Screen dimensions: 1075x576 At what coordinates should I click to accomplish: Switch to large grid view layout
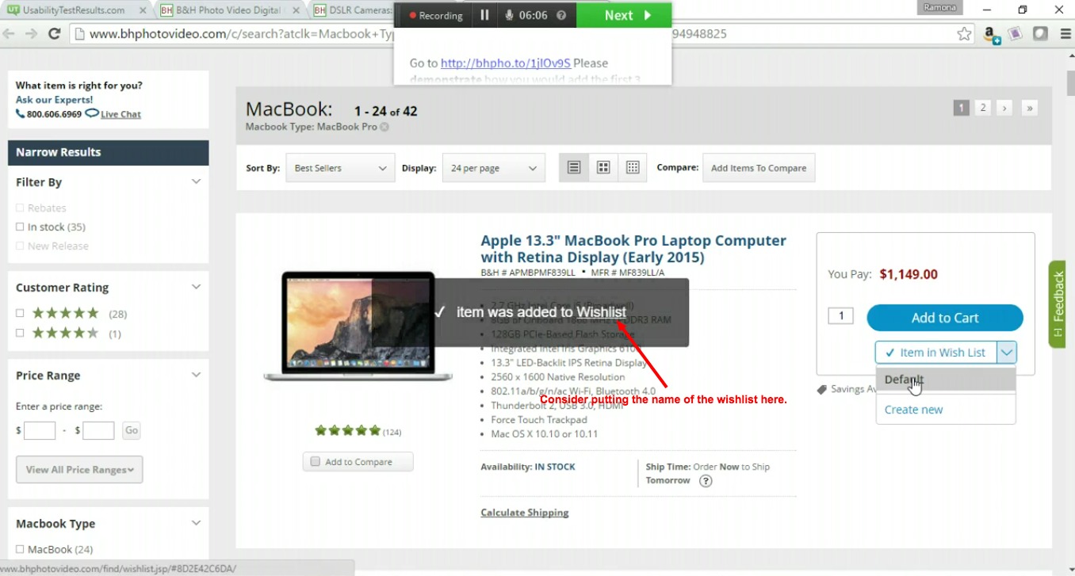[x=603, y=167]
